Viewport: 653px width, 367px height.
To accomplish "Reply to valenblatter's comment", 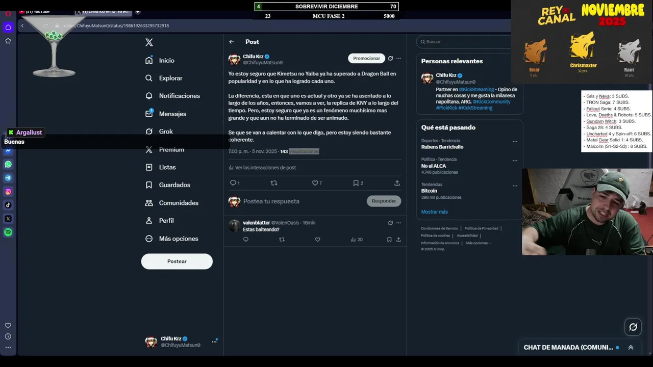I will pos(246,240).
